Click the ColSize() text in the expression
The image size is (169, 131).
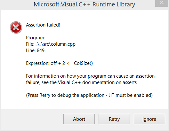pos(83,63)
